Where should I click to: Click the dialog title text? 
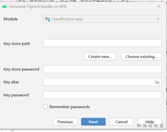pos(38,6)
